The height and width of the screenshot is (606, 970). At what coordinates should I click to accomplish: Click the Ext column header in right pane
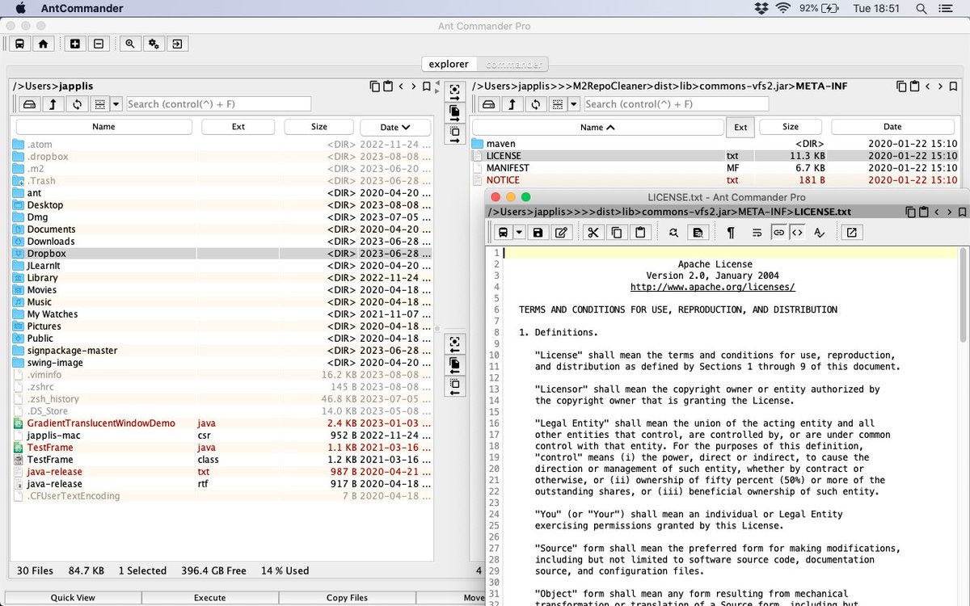tap(740, 127)
